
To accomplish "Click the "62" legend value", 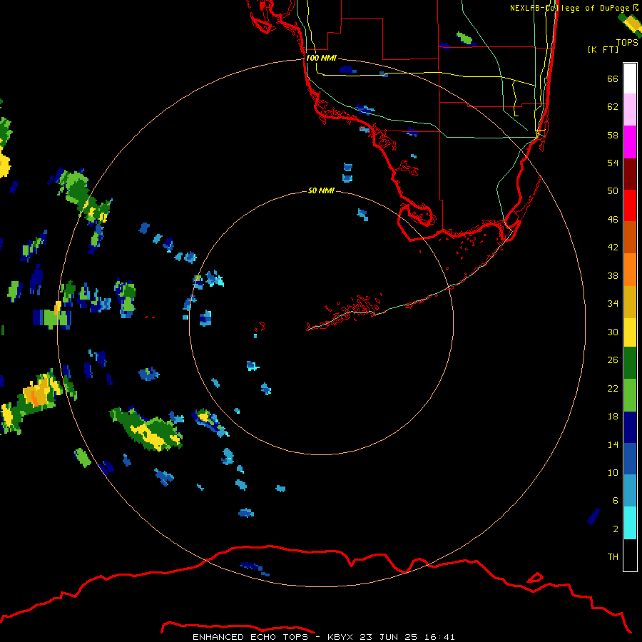I will [613, 107].
